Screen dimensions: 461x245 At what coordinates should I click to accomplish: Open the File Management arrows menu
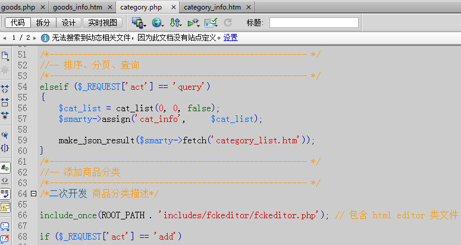175,23
